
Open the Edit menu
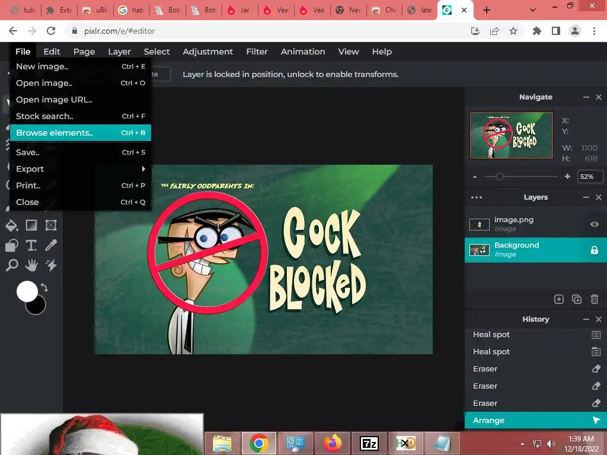[x=52, y=52]
